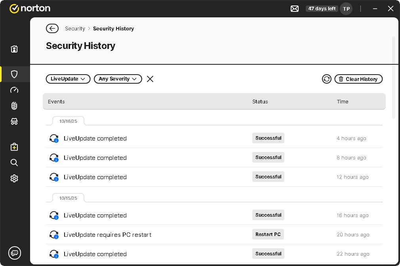400x266 pixels.
Task: Click the Security breadcrumb link
Action: [x=75, y=28]
